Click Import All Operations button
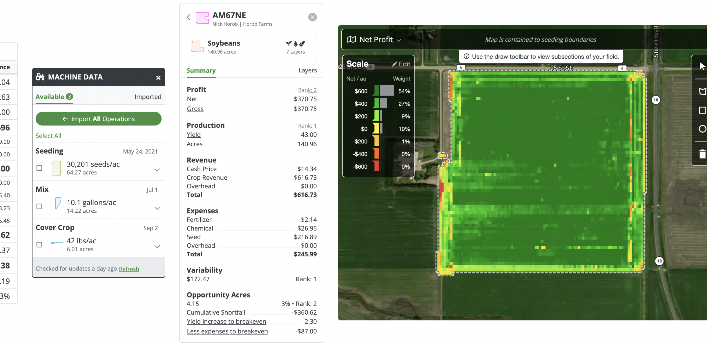The height and width of the screenshot is (343, 707). pyautogui.click(x=98, y=119)
